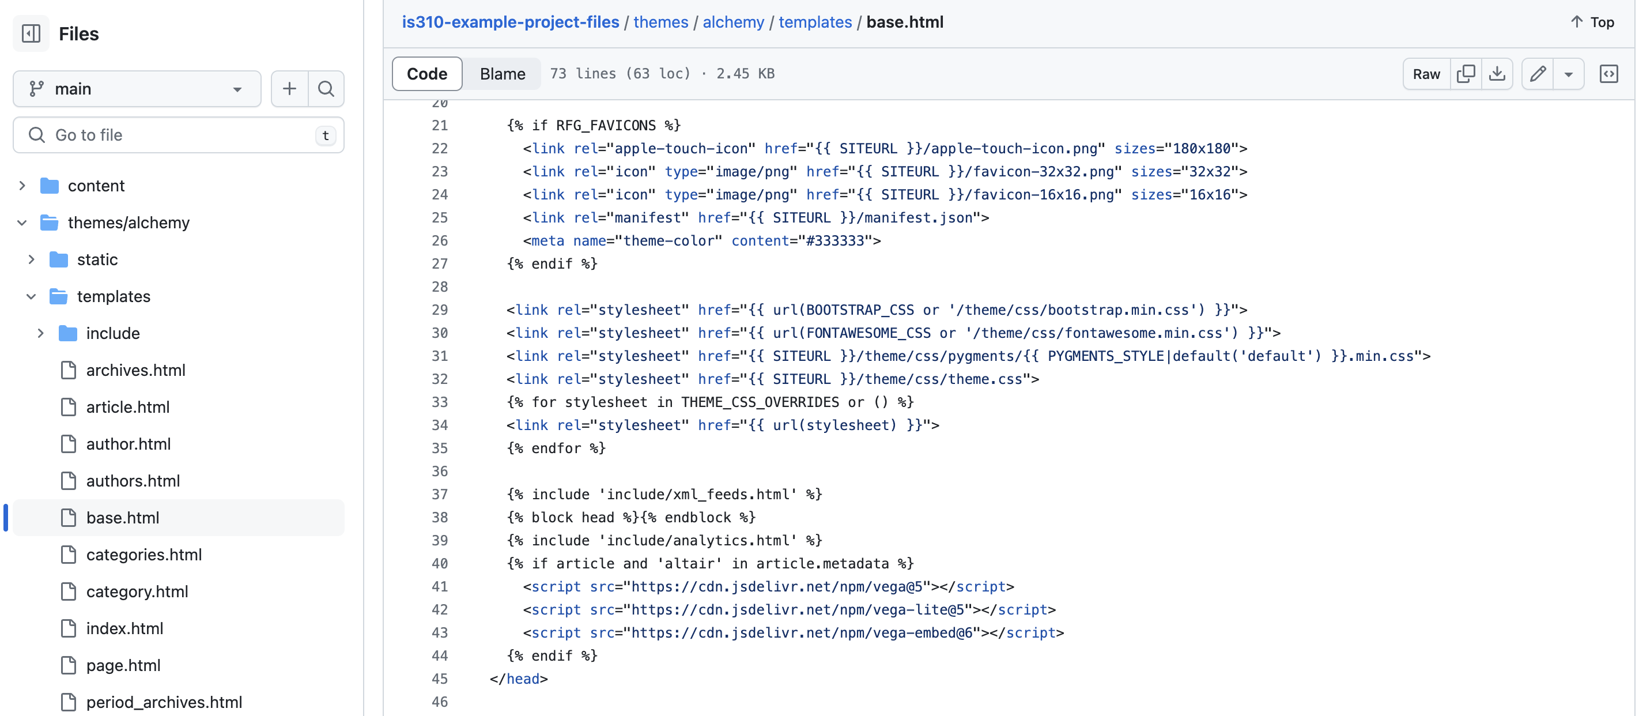Select the themes/alchemy folder

tap(129, 223)
